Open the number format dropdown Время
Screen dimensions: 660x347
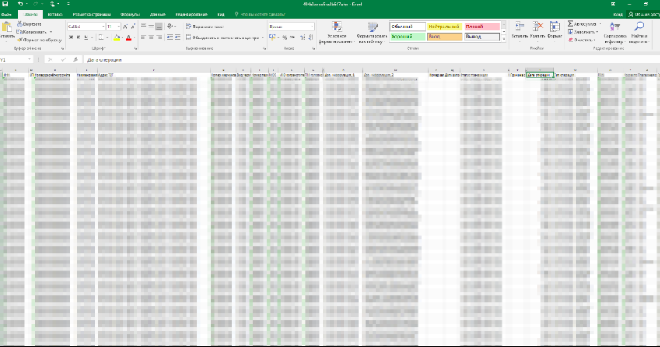tap(312, 27)
